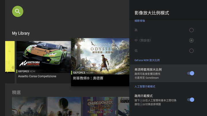207x116 pixels.
Task: Click the Assetto Corsa Competizione title text
Action: [37, 76]
